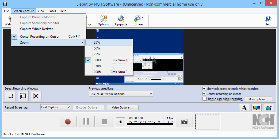This screenshot has height=139, width=279.
Task: Open video effects clapperboard icon
Action: [x=269, y=107]
